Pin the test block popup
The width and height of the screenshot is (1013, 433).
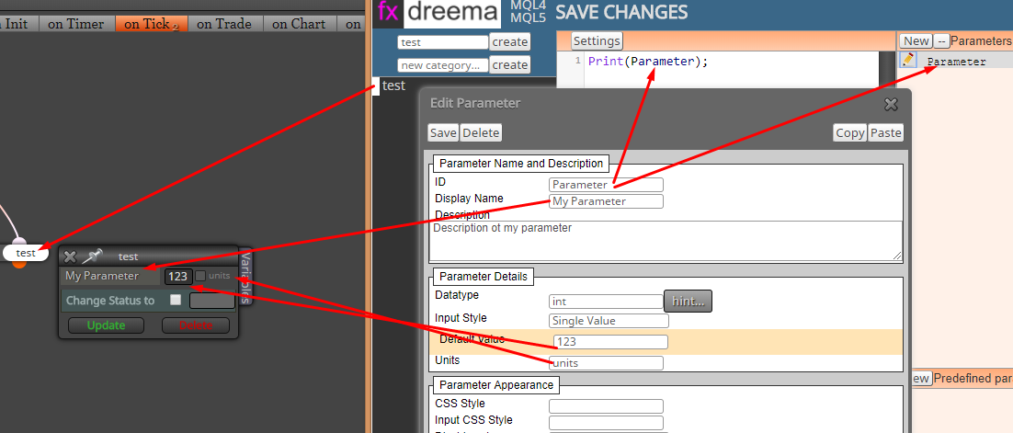coord(92,256)
